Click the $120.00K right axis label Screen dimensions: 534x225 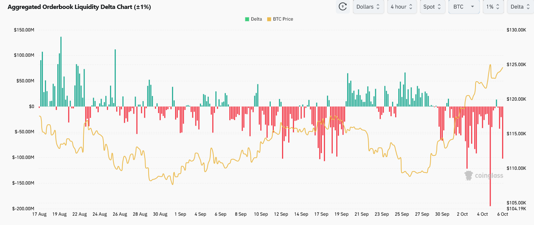[516, 99]
